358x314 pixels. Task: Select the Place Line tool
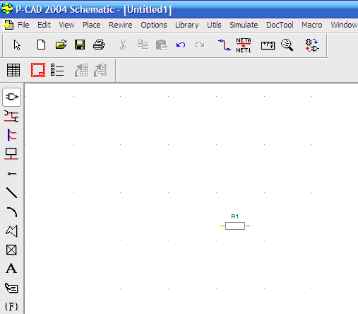11,192
